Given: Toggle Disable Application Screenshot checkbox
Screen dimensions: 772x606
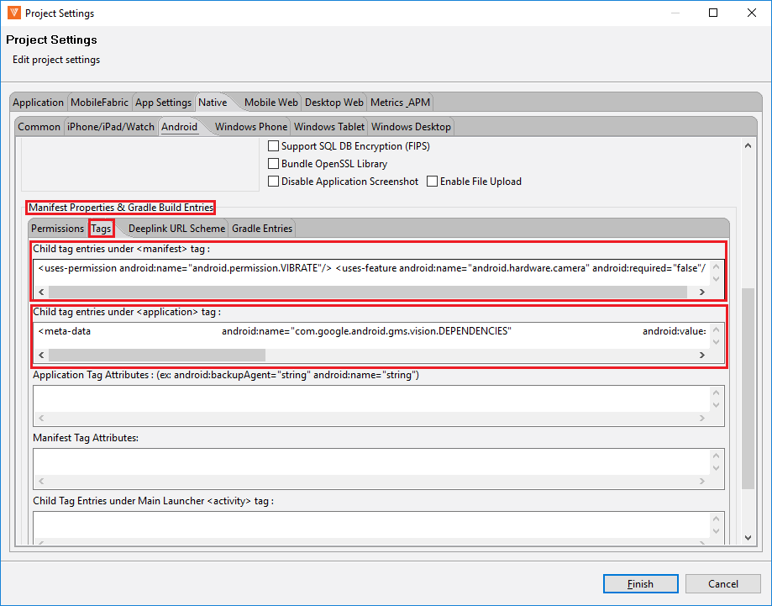Looking at the screenshot, I should [273, 182].
